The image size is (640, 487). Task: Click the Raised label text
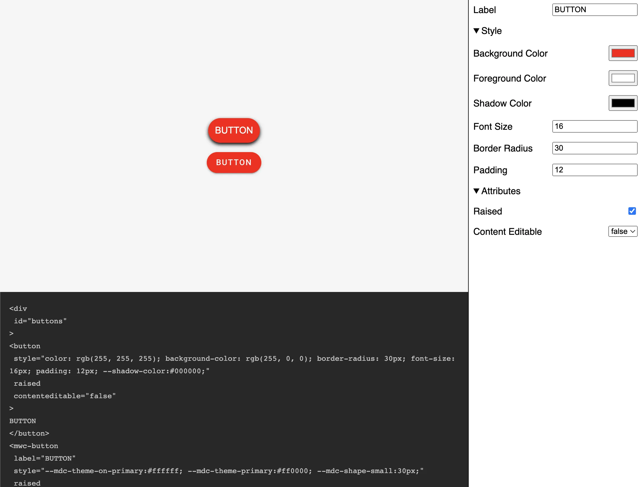pyautogui.click(x=488, y=211)
